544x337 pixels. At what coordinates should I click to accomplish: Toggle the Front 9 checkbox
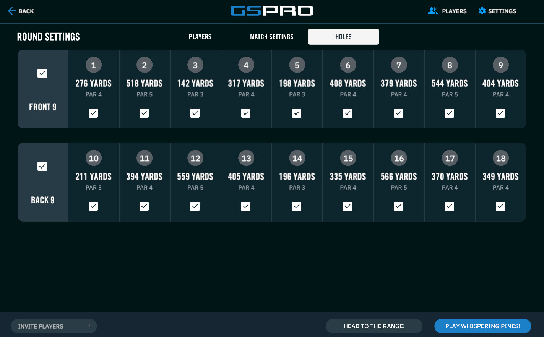(x=42, y=73)
